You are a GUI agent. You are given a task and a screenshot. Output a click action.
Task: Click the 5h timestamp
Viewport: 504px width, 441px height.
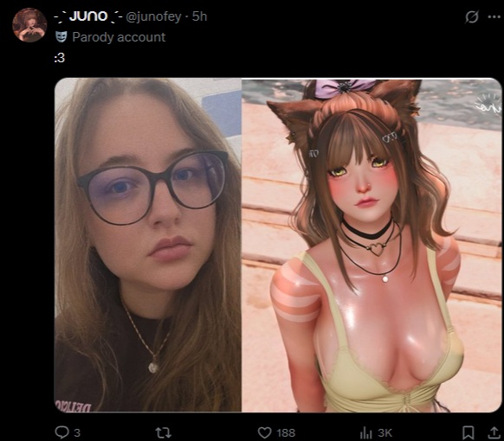point(199,16)
